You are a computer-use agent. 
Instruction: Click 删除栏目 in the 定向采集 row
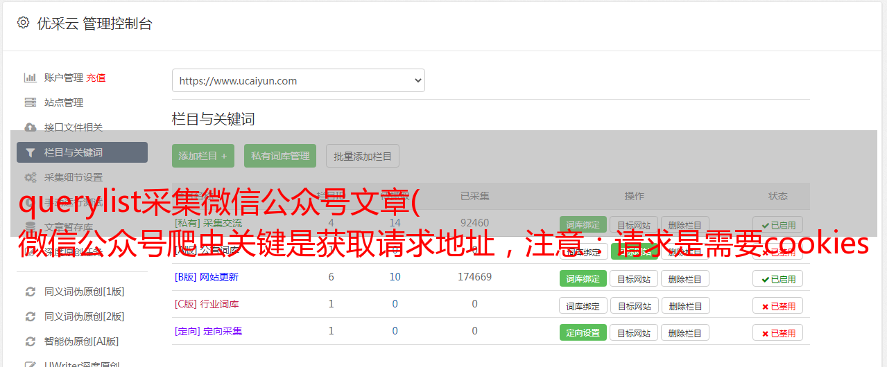point(685,332)
